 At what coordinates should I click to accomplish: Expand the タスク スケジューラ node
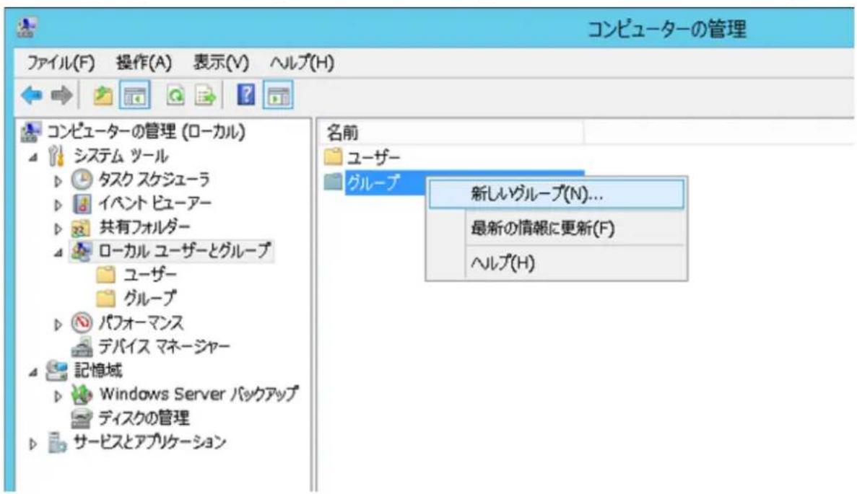[58, 181]
